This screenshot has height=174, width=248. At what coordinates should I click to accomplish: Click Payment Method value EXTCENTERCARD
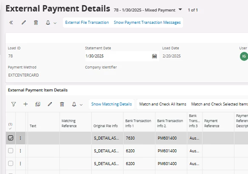[23, 75]
